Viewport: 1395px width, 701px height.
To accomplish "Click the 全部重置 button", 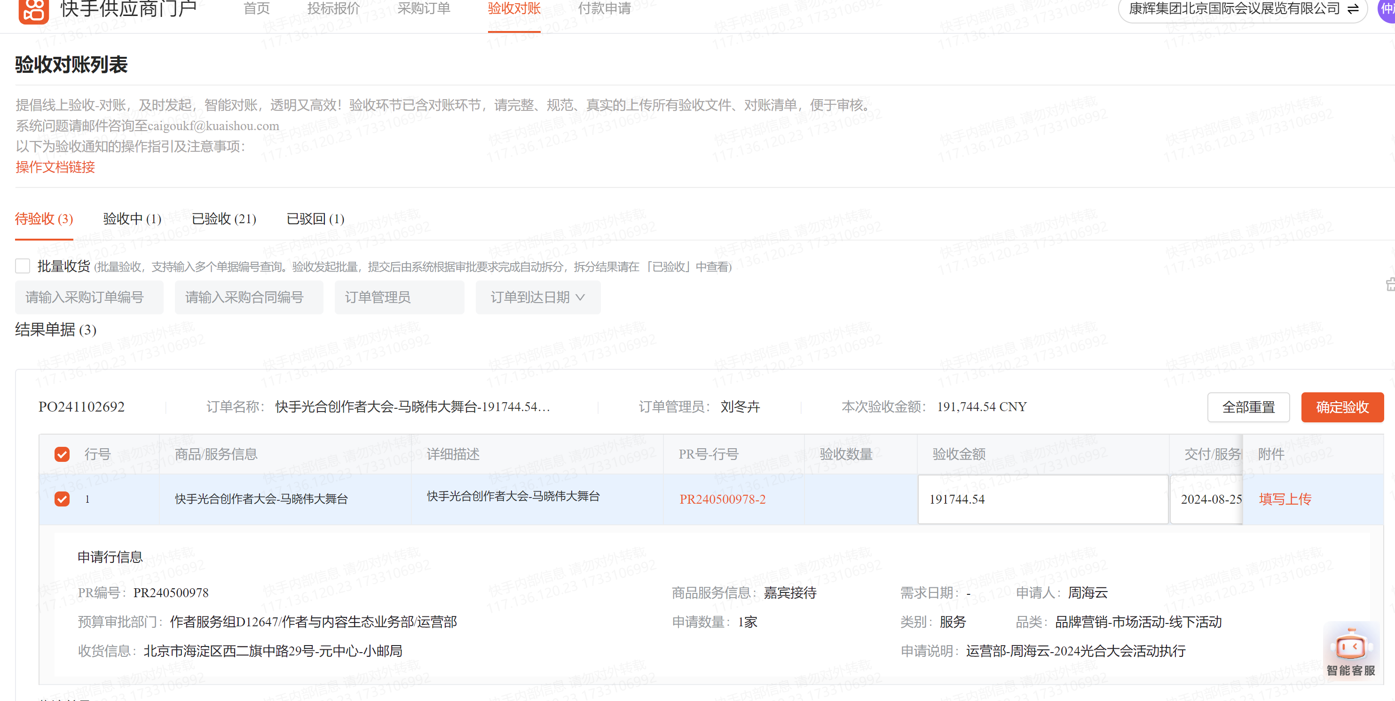I will click(1248, 407).
